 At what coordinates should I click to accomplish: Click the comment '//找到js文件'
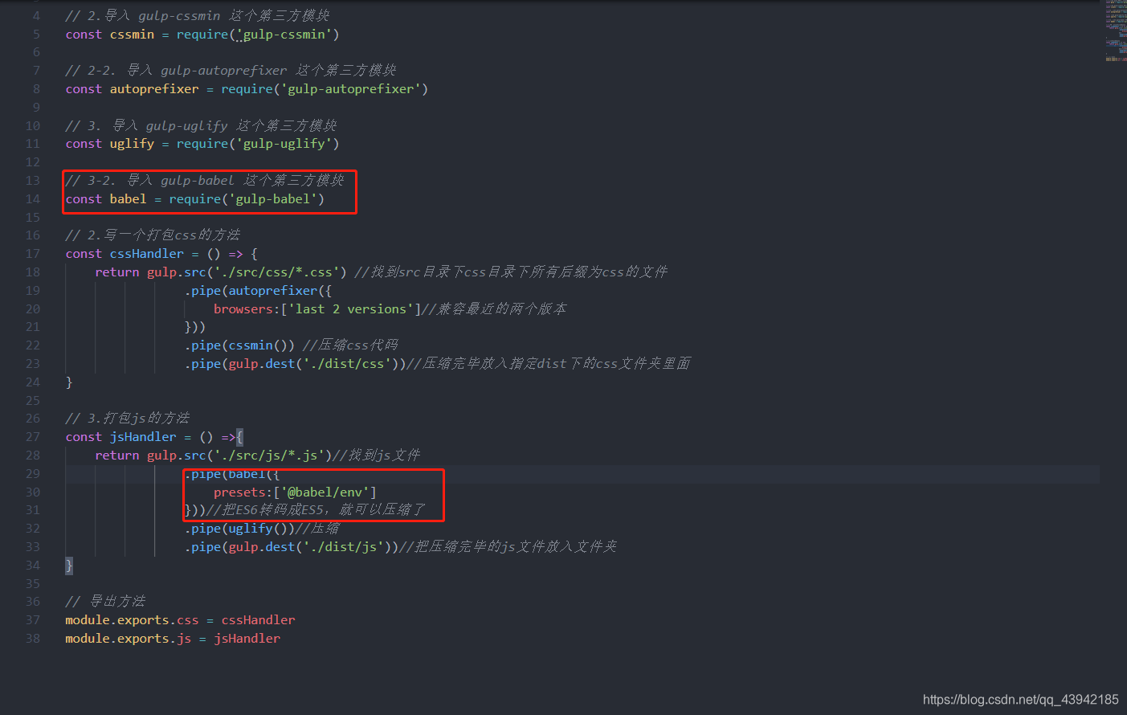point(377,456)
